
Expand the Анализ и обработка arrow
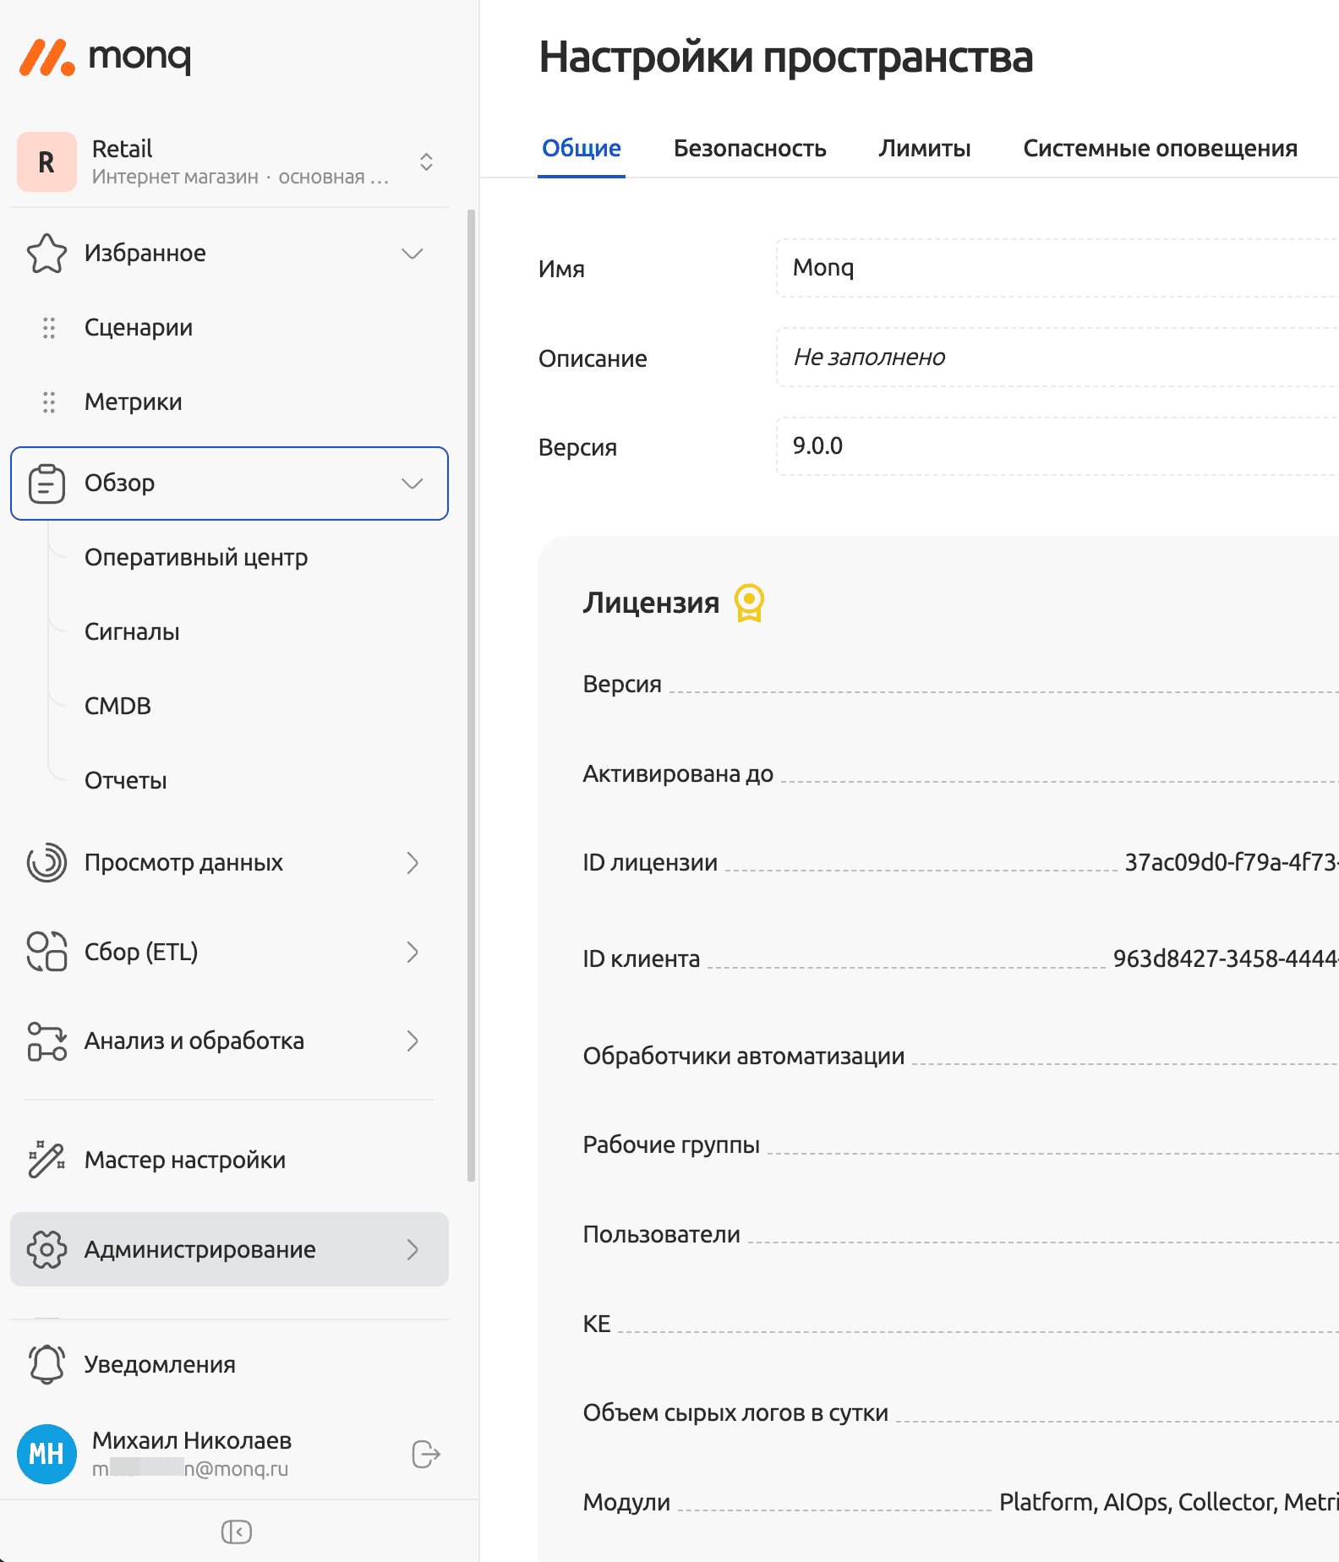point(412,1041)
